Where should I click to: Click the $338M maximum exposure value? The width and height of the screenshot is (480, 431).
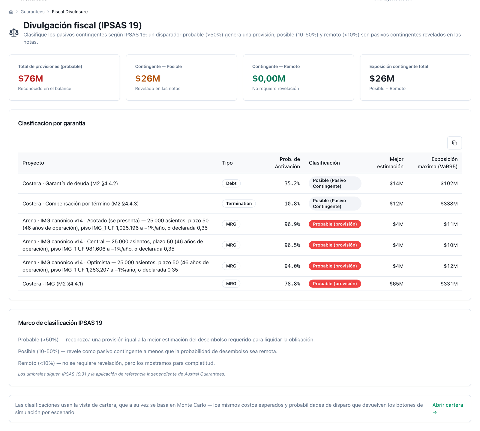449,204
